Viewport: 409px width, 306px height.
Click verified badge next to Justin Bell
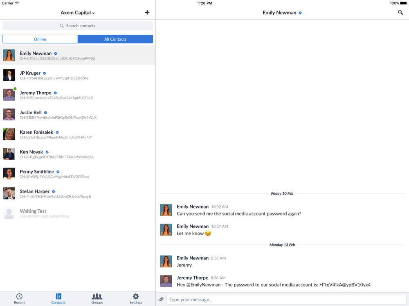click(45, 113)
